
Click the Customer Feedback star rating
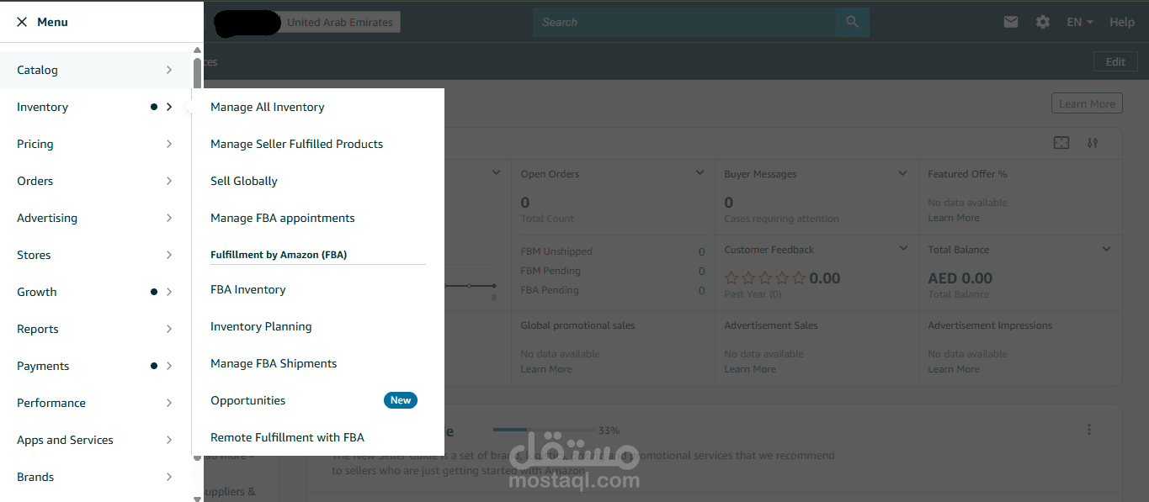[765, 278]
